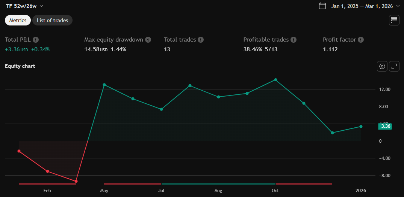Open the Profitable trades info tooltip icon
The height and width of the screenshot is (197, 404).
(x=294, y=40)
